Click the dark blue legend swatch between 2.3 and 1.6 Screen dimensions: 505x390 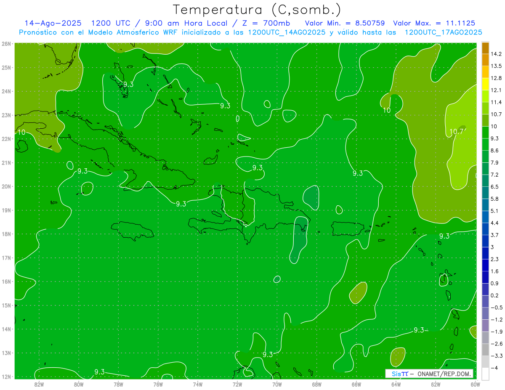click(x=486, y=265)
